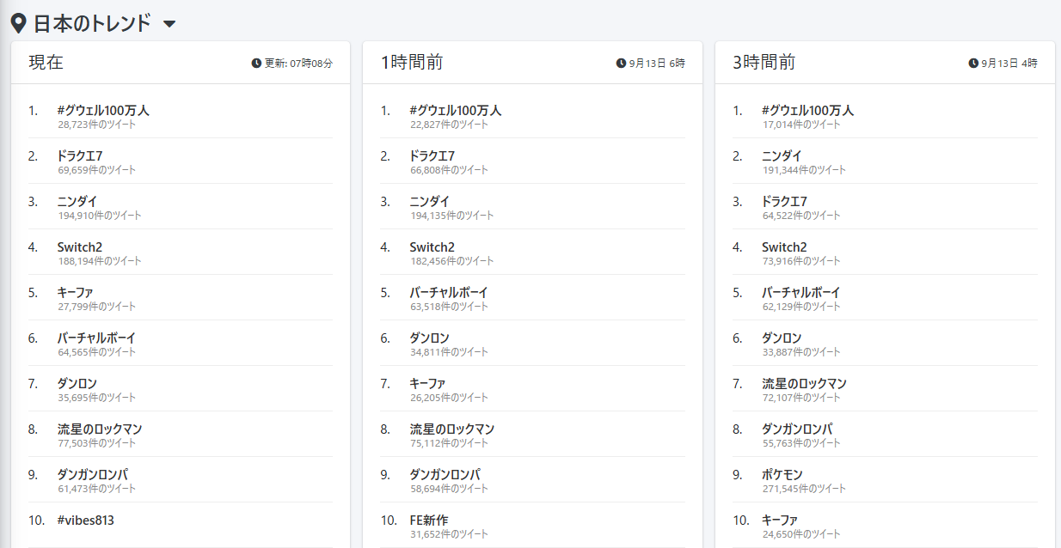Click the #vibes813 hashtag trend
The width and height of the screenshot is (1061, 548).
(x=85, y=521)
